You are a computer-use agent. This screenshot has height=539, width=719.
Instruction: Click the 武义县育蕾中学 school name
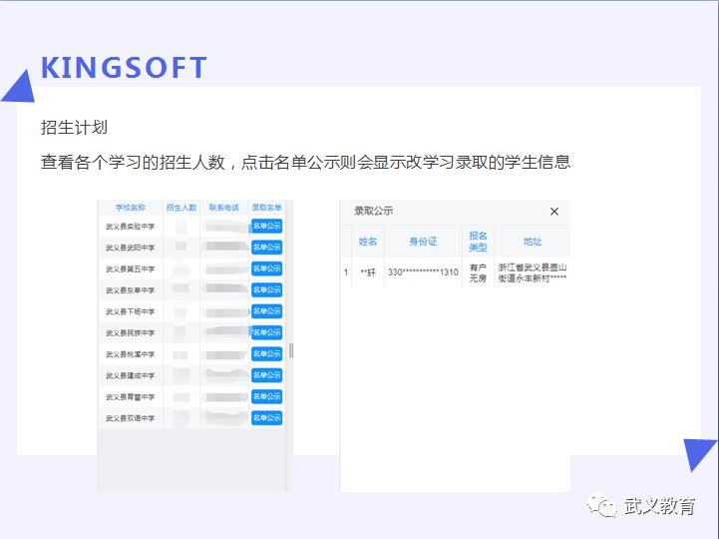point(130,397)
